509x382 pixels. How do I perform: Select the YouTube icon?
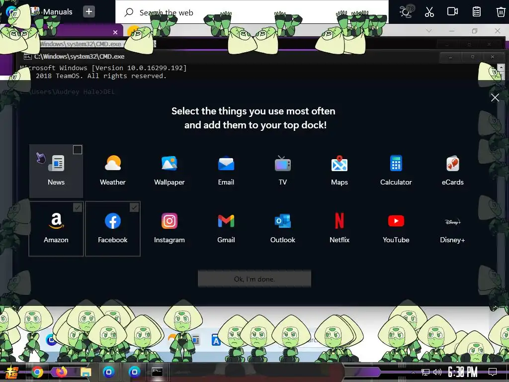tap(396, 221)
